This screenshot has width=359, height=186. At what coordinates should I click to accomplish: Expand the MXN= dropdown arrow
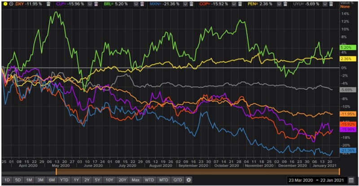pyautogui.click(x=186, y=4)
